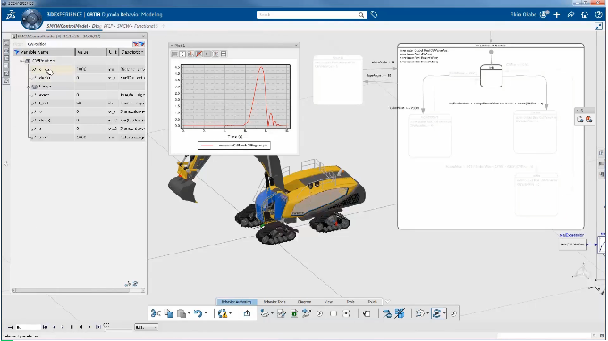
Task: Click the search magnifier icon
Action: 361,15
